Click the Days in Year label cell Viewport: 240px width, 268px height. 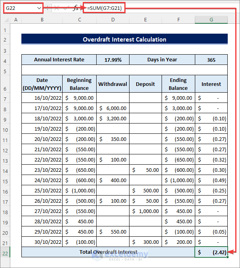point(162,60)
